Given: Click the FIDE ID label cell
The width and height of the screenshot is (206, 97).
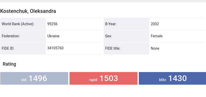Looking at the screenshot, I should 23,48.
